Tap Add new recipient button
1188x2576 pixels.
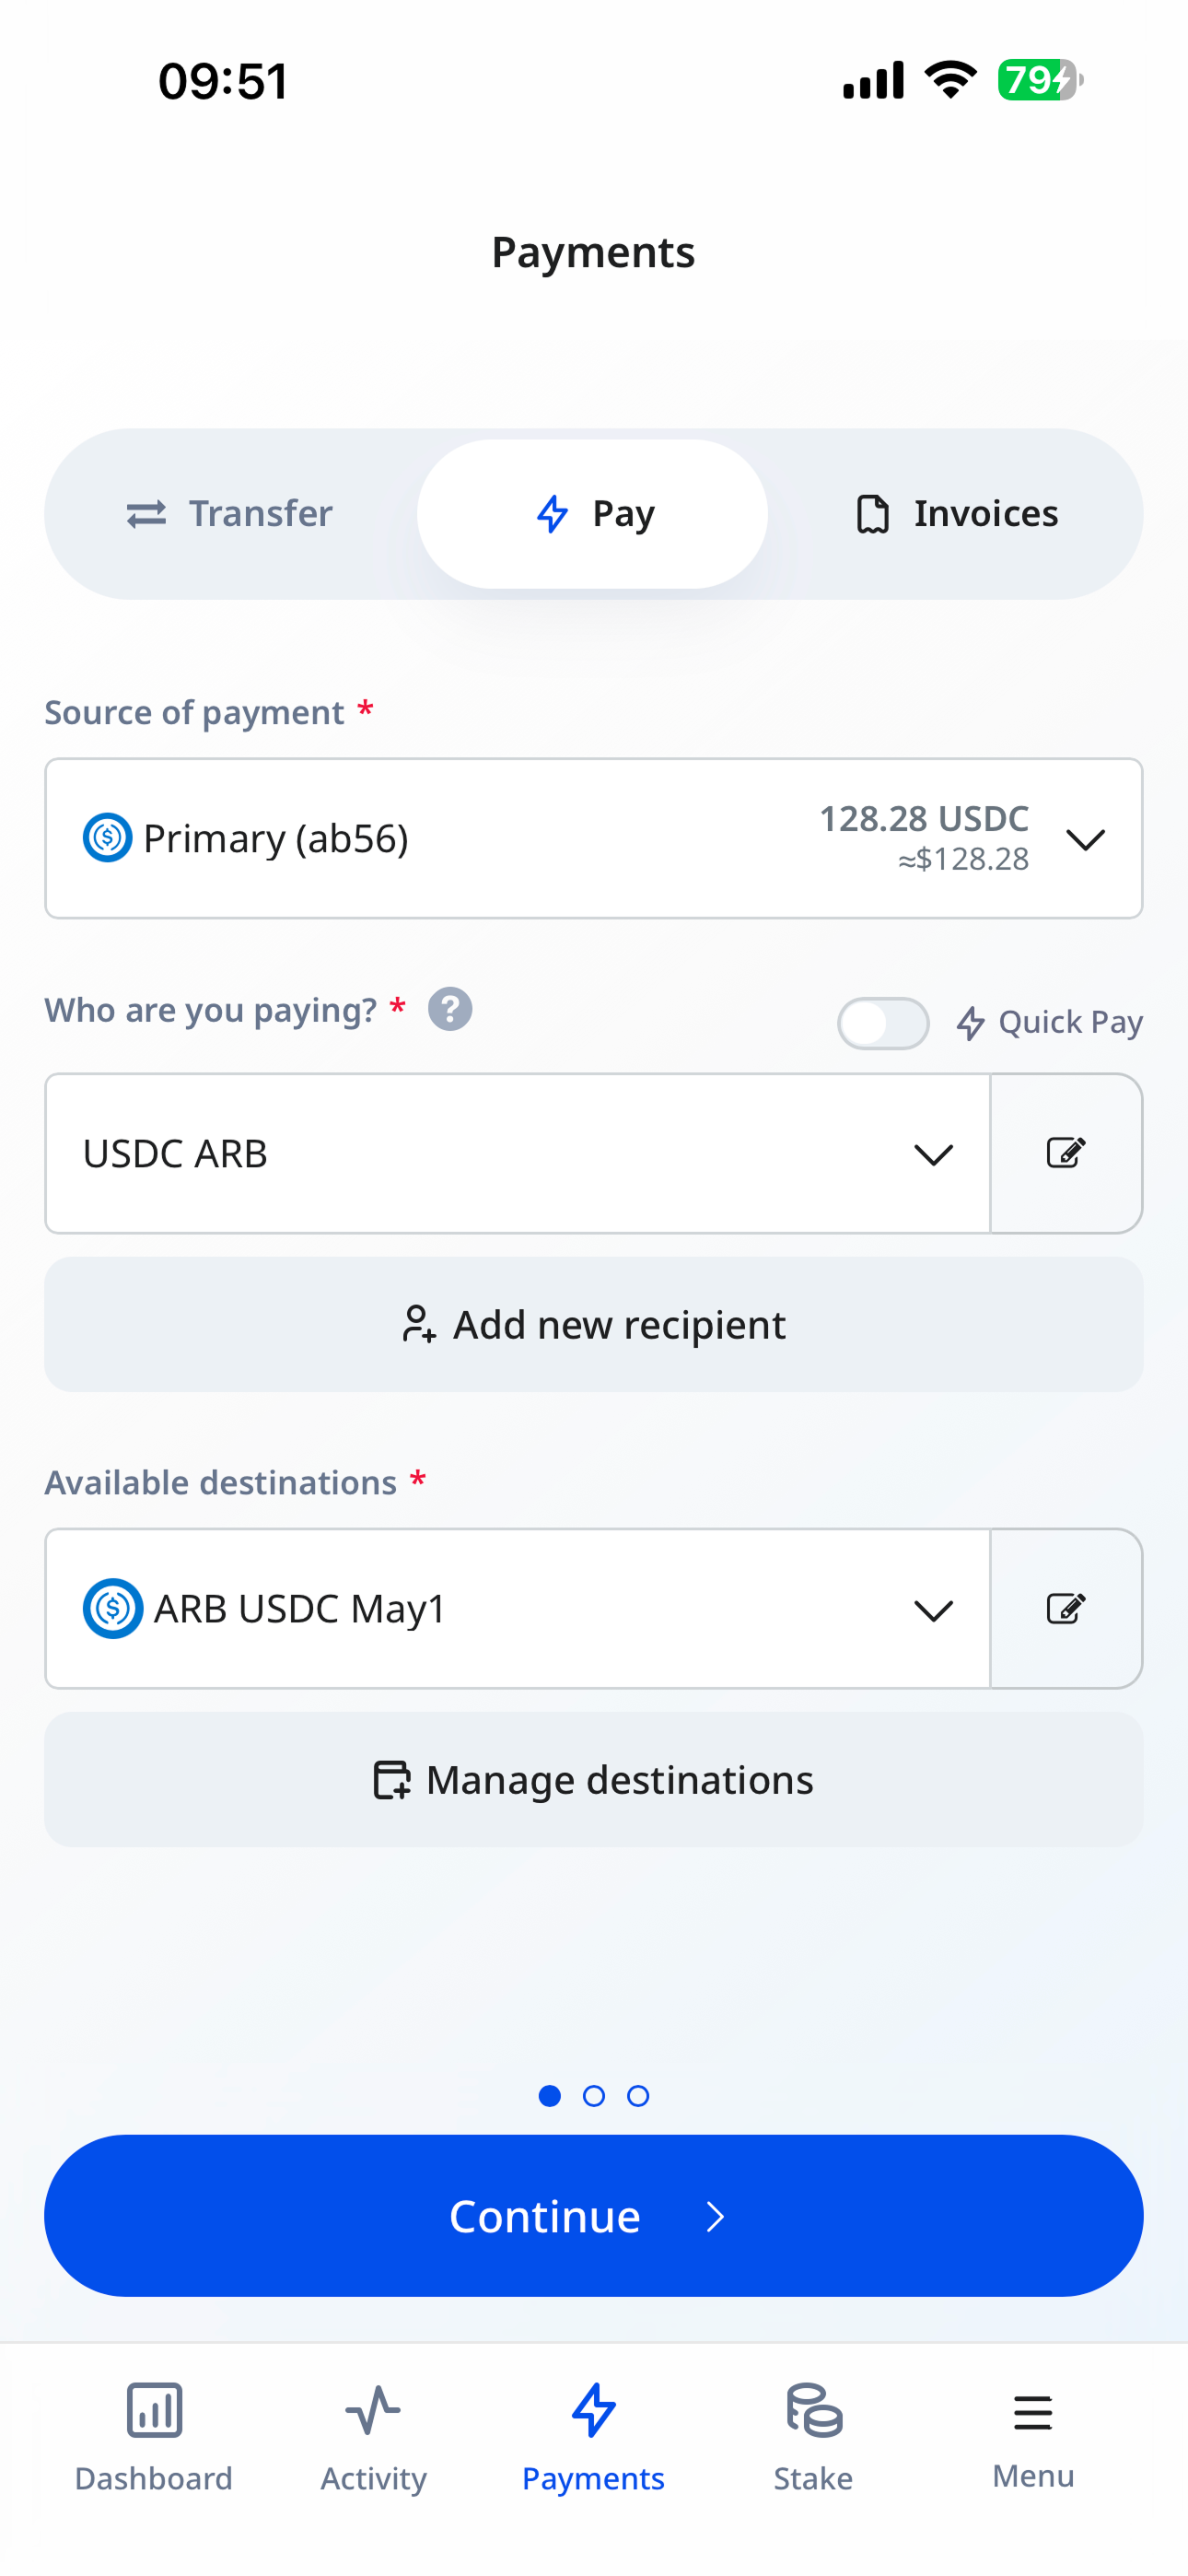click(x=593, y=1324)
